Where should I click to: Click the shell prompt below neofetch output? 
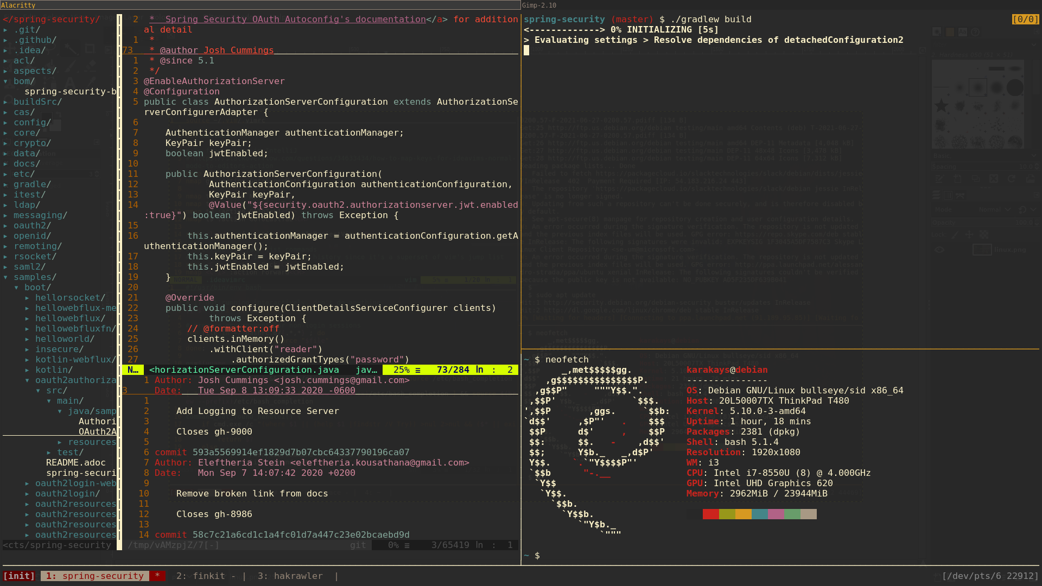532,556
